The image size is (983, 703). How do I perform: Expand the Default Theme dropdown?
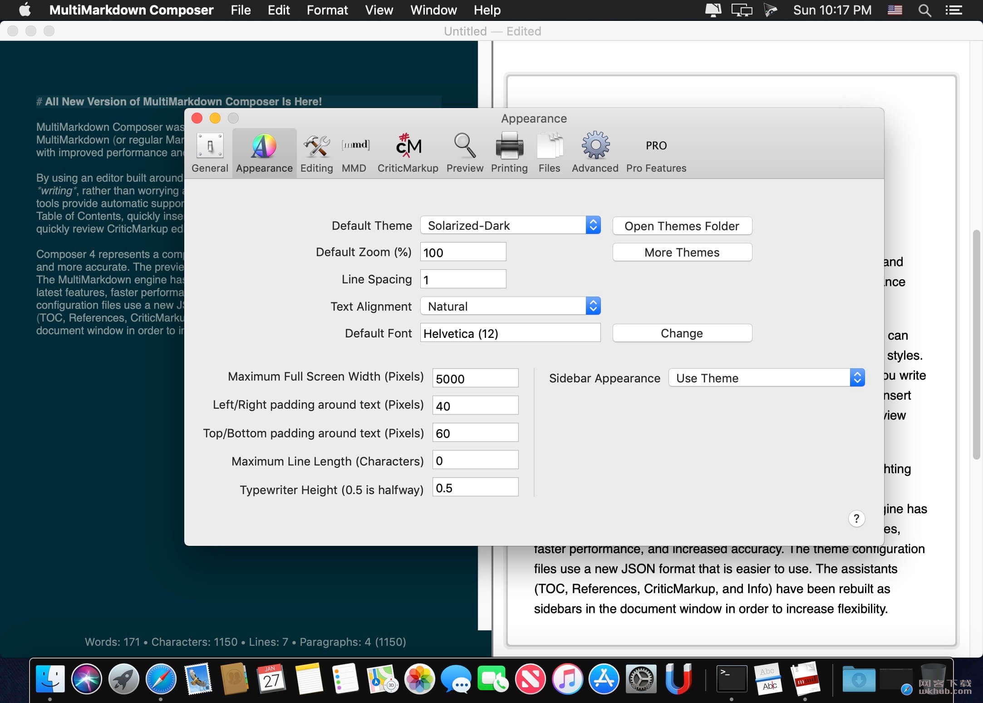(510, 225)
